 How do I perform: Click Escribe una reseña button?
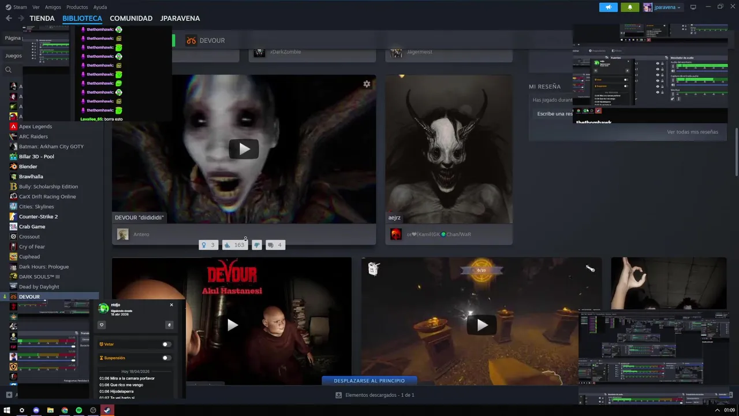[555, 114]
